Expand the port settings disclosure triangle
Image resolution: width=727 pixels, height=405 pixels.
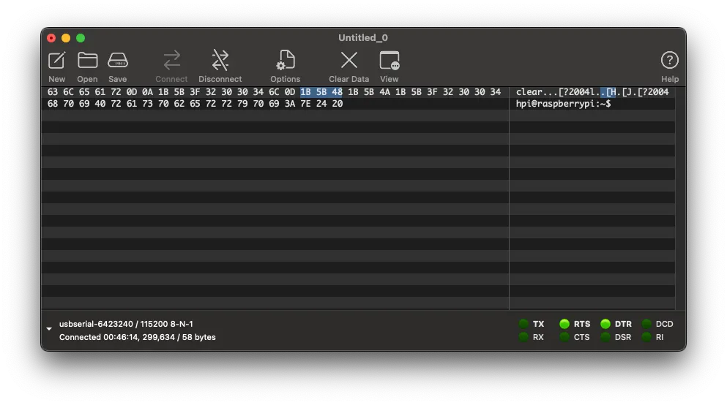(x=49, y=329)
